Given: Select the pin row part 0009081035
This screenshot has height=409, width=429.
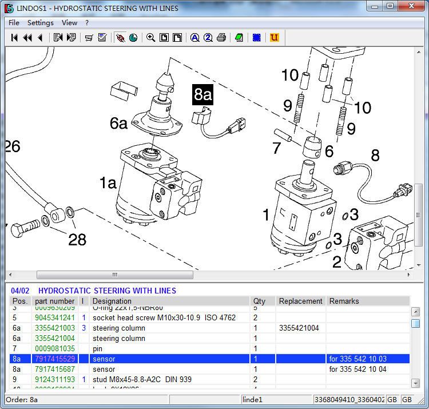Looking at the screenshot, I should (55, 348).
